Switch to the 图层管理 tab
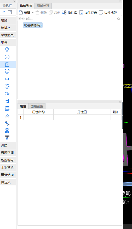132x229 pixels. pos(37,106)
